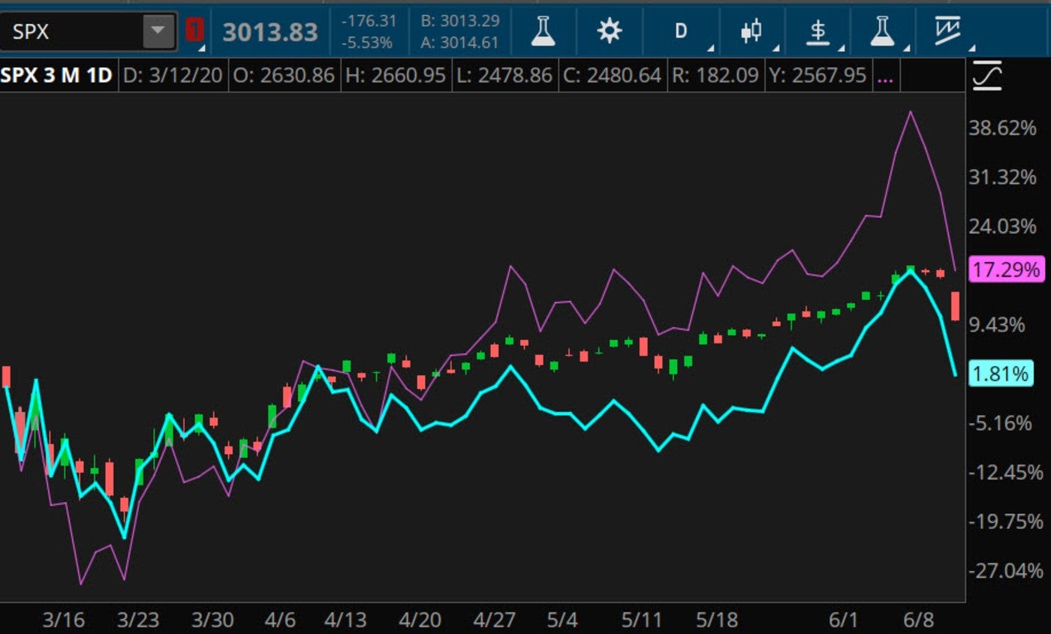Click the 6/1 date on time axis
This screenshot has height=634, width=1051.
pos(843,620)
